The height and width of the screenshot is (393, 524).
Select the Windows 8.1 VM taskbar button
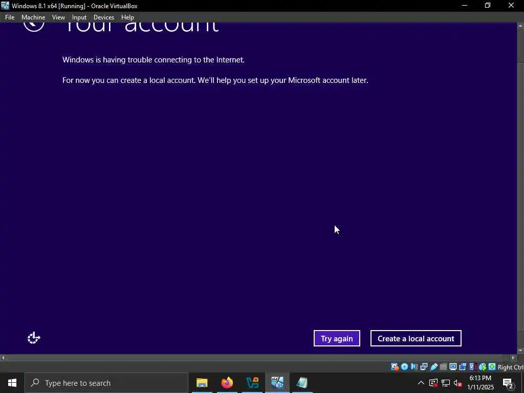pyautogui.click(x=277, y=383)
